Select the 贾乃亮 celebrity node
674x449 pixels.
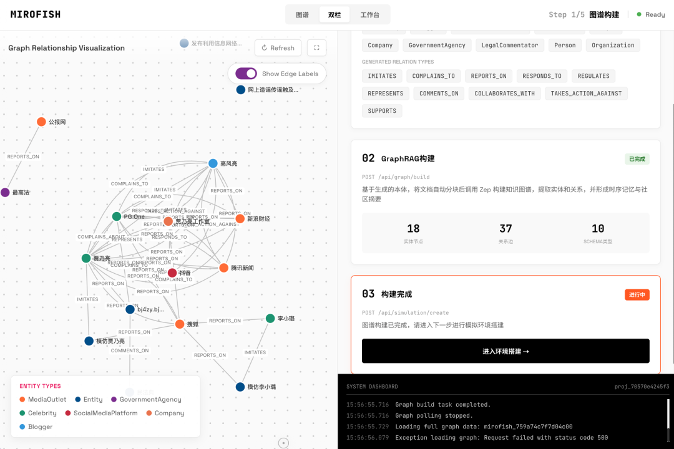(86, 258)
